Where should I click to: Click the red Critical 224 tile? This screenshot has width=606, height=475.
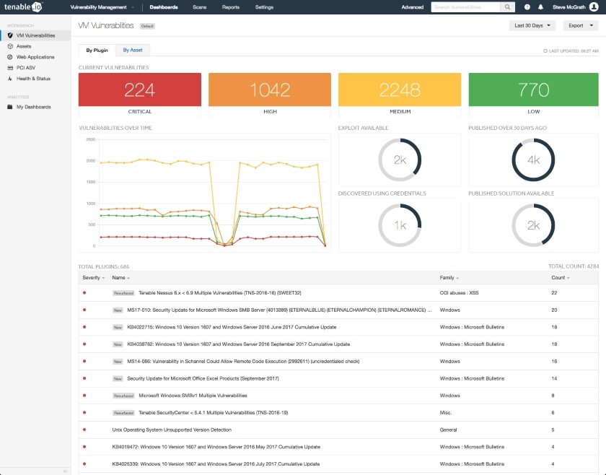139,90
